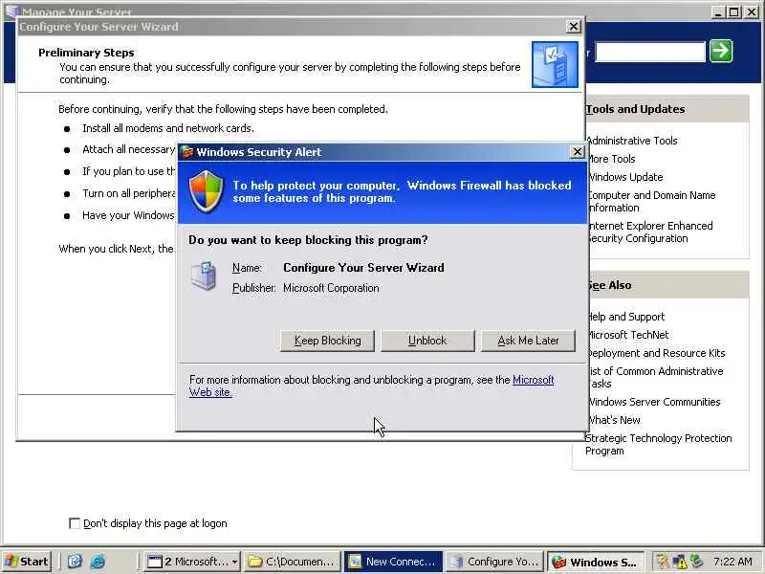This screenshot has width=765, height=574.
Task: Open Internet Explorer Enhanced Security Configuration link
Action: (650, 232)
